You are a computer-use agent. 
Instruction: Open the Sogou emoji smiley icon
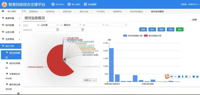point(179,77)
